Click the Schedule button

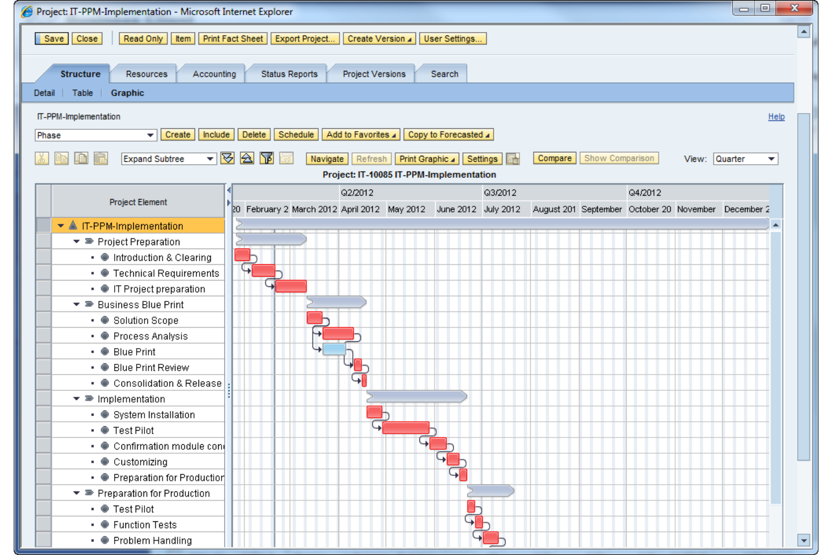point(296,134)
